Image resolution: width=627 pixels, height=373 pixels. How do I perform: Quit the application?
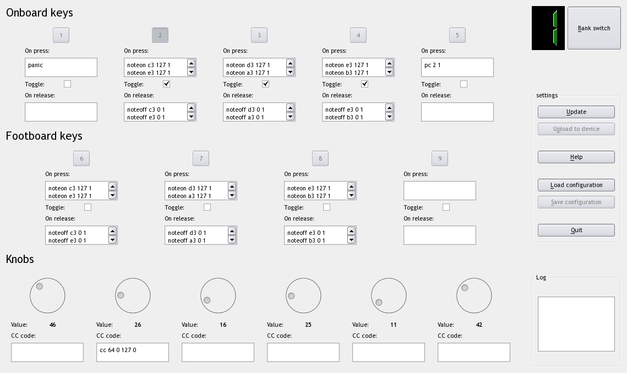pyautogui.click(x=576, y=230)
